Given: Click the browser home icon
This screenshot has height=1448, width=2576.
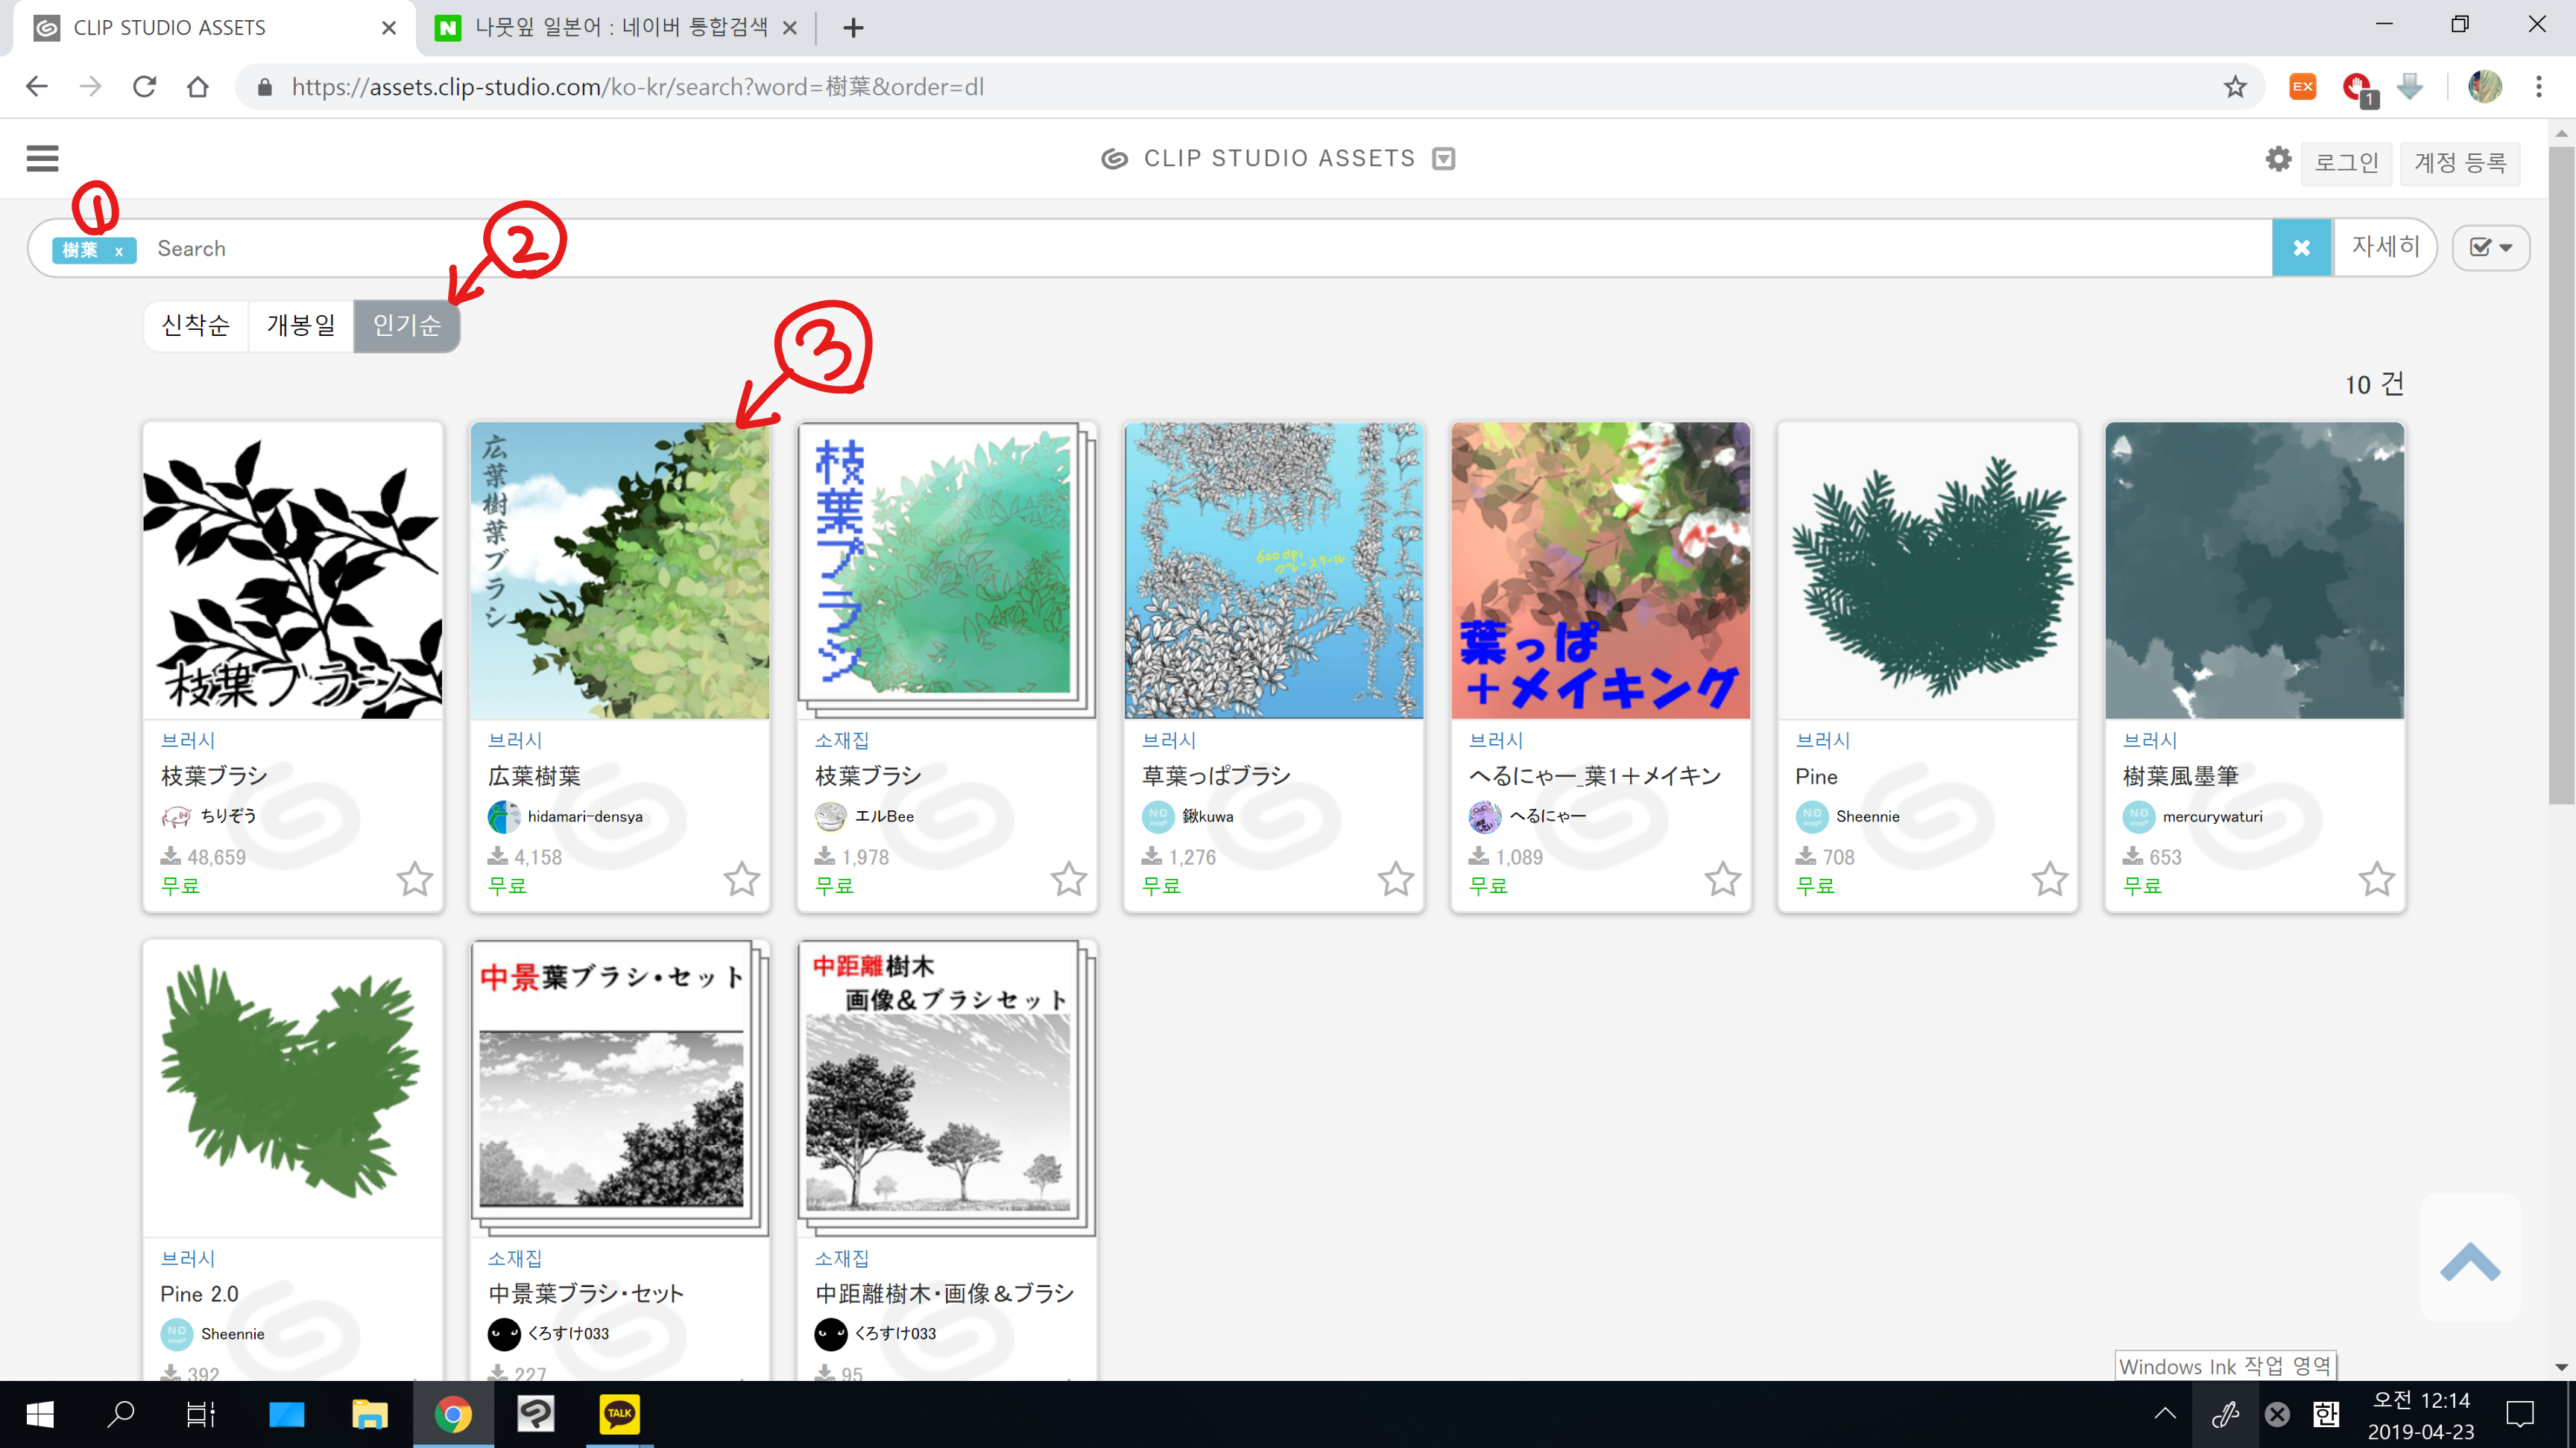Looking at the screenshot, I should pos(198,87).
